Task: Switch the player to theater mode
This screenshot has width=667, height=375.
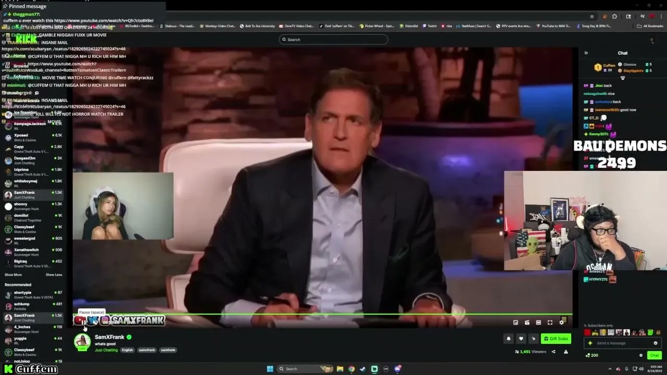Action: [x=538, y=322]
